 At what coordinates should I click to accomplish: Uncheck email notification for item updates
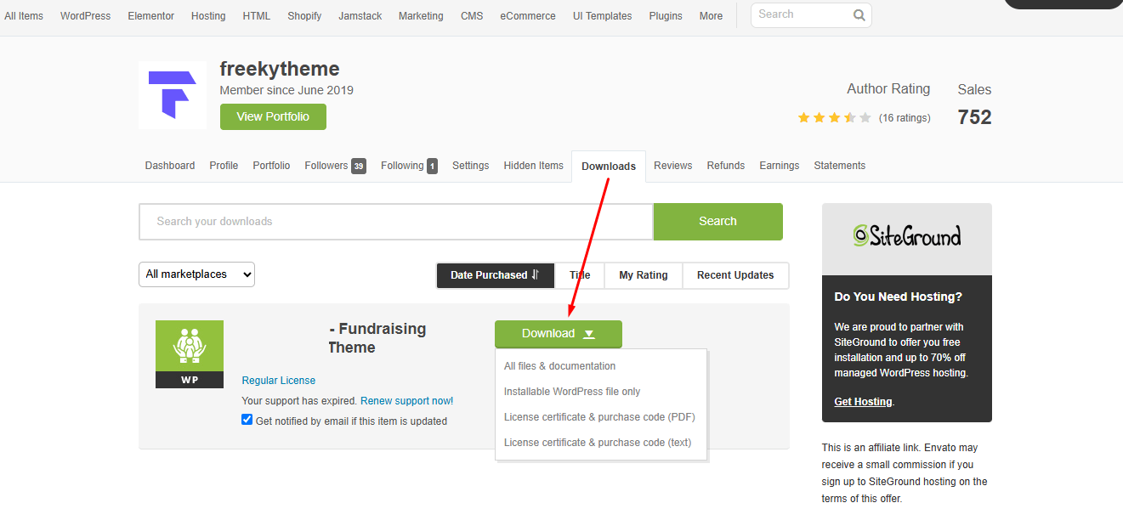[247, 420]
